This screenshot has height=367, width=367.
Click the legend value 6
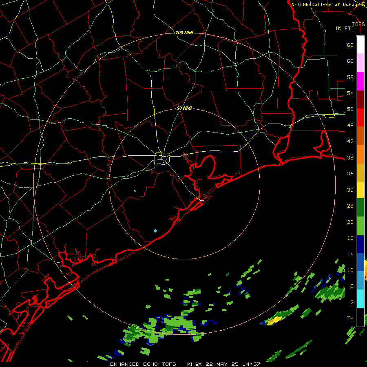click(x=352, y=286)
